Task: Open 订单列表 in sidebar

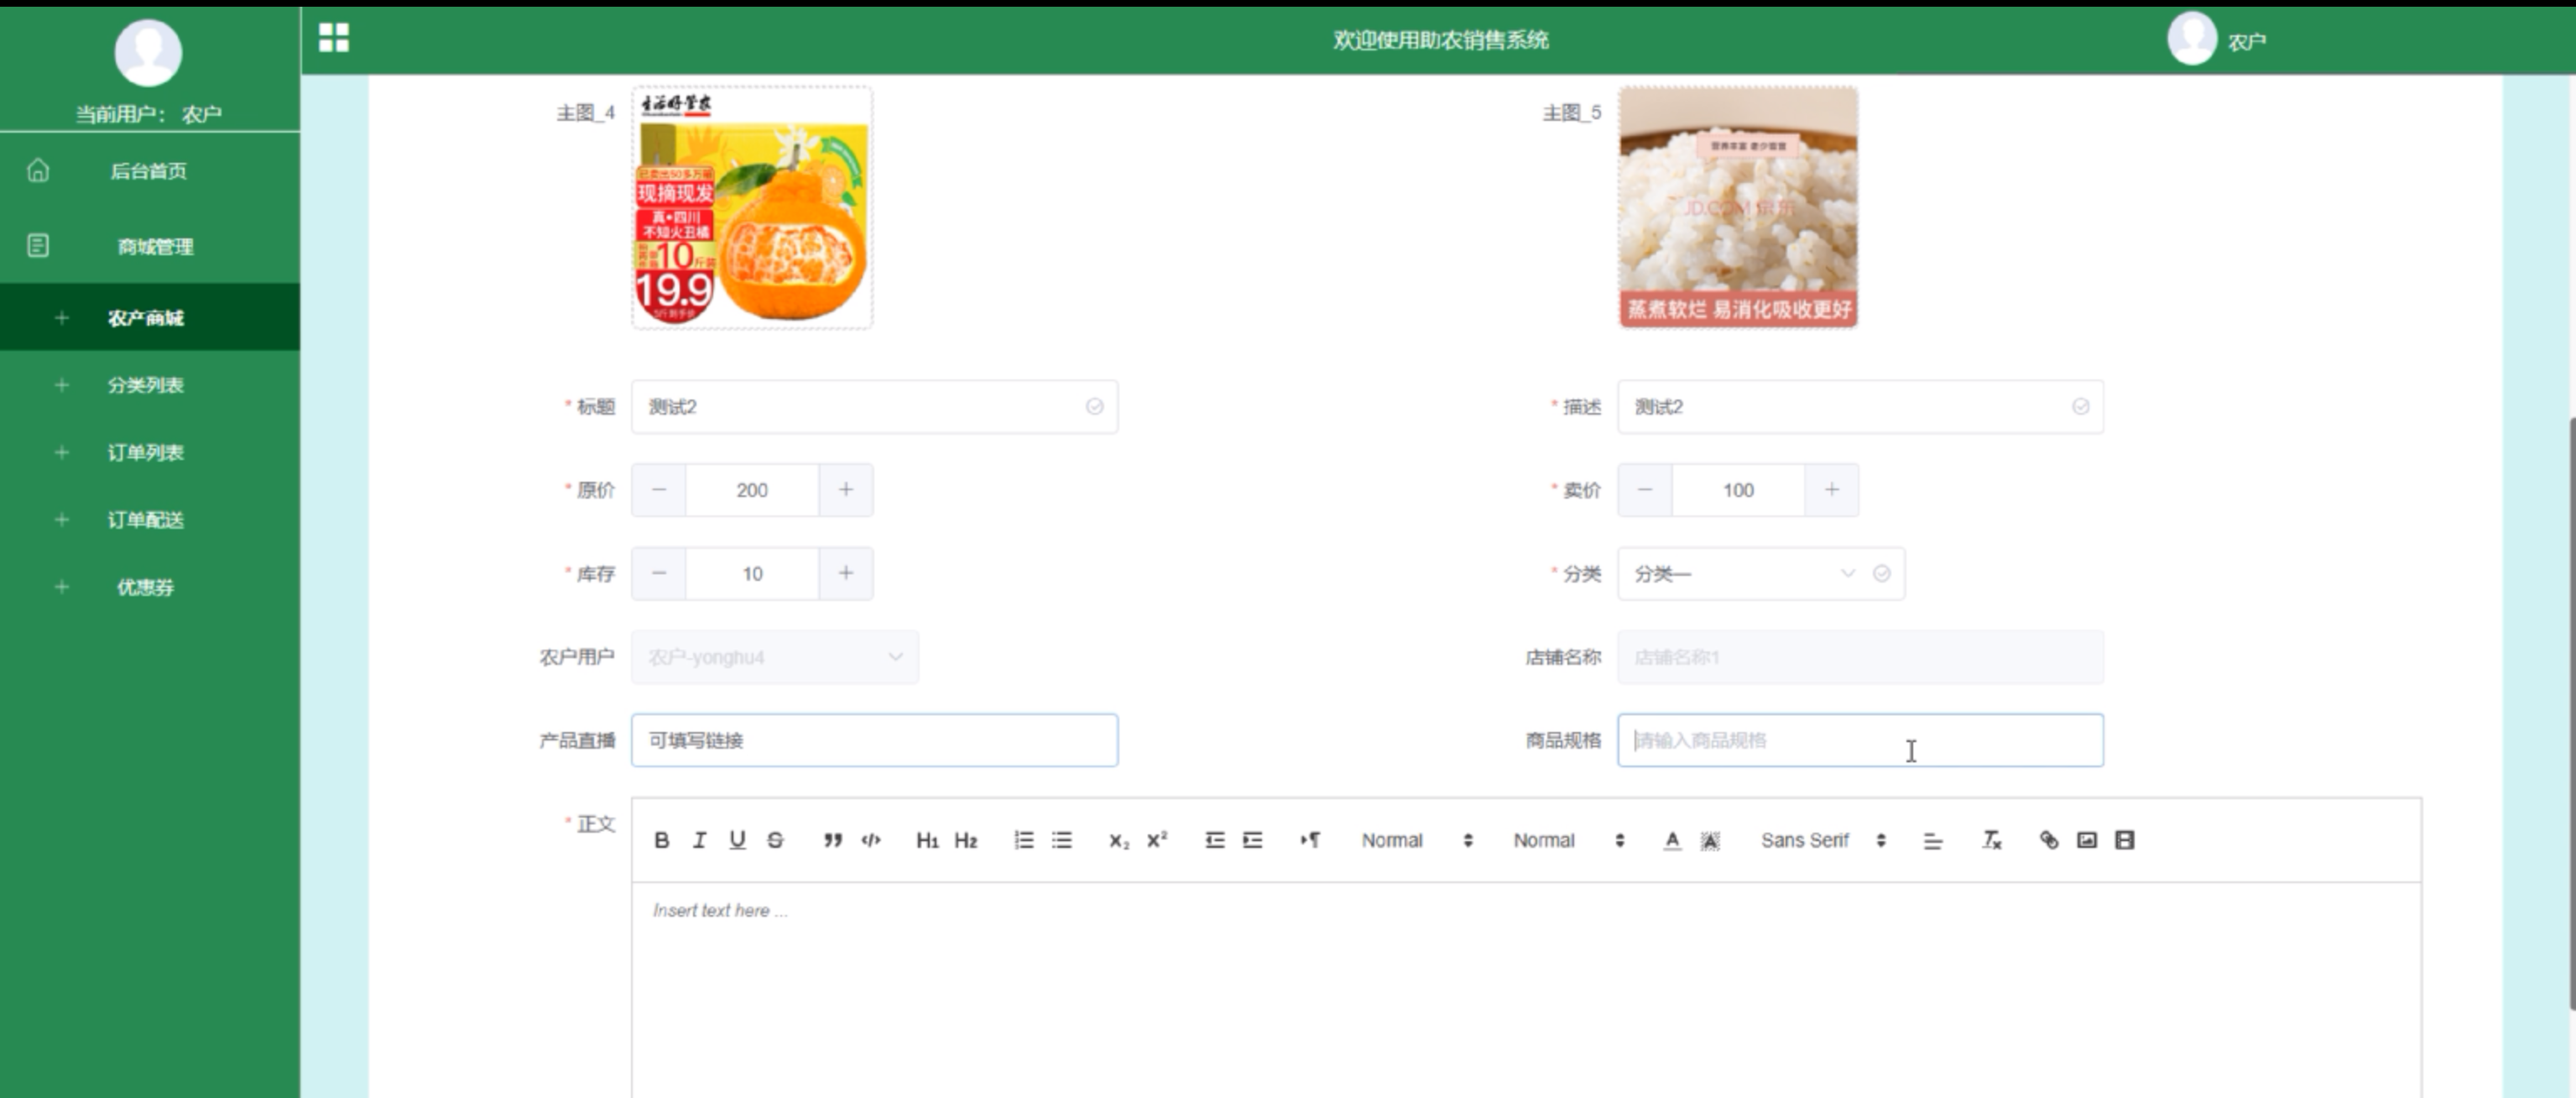Action: [x=146, y=452]
